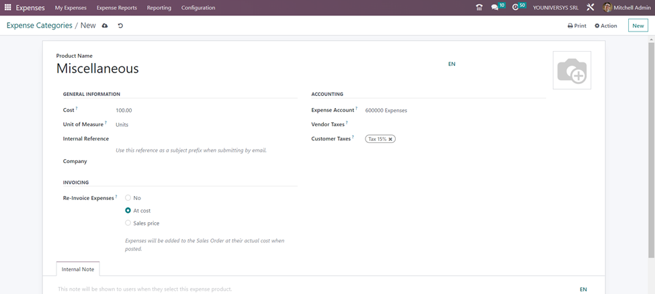
Task: Go back to Expense Categories breadcrumb
Action: coord(40,26)
